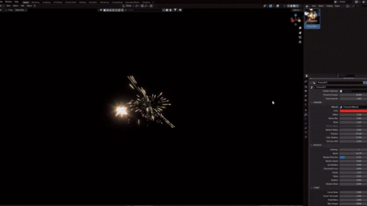Toggle viewport overlays button
This screenshot has height=206, width=367.
tap(278, 6)
